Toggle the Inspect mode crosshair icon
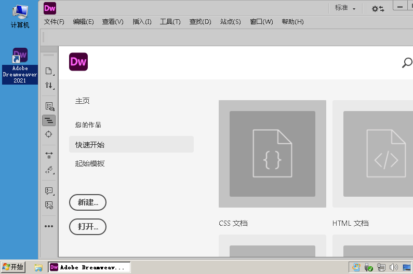Screen dimensions: 413x274 [x=49, y=134]
